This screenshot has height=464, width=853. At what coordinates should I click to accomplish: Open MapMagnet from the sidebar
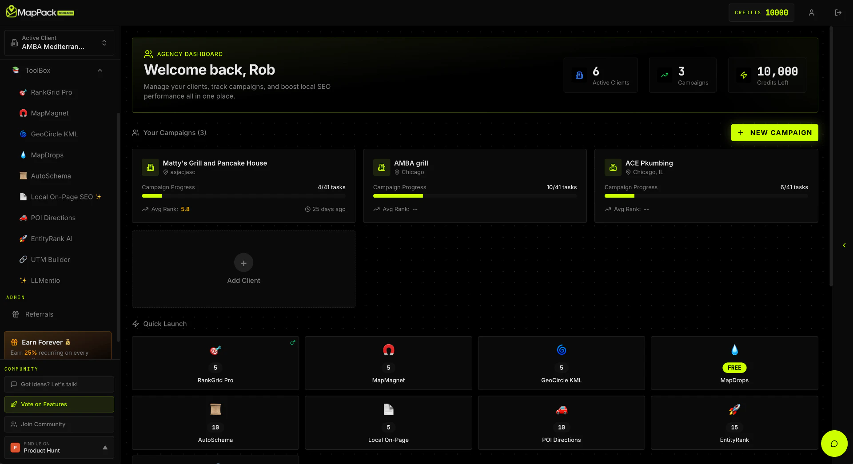point(49,113)
